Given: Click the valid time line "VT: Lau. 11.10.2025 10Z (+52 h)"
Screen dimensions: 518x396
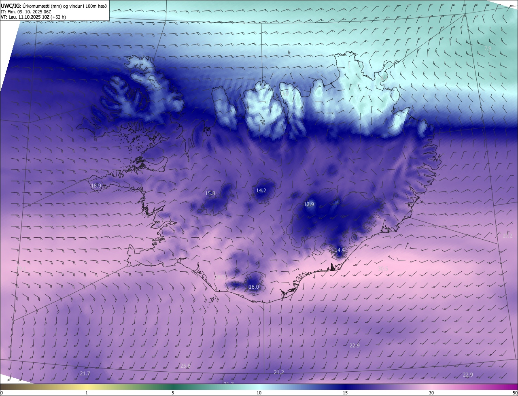Looking at the screenshot, I should coord(33,17).
